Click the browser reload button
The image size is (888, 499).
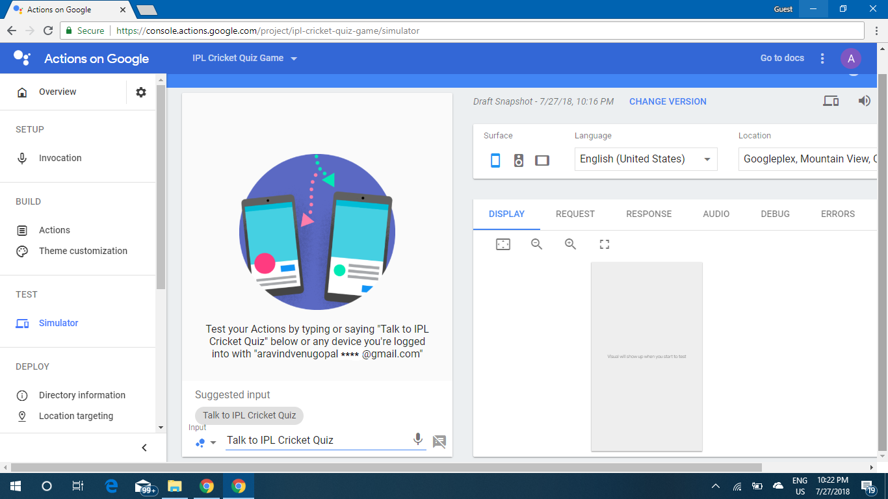pos(47,31)
